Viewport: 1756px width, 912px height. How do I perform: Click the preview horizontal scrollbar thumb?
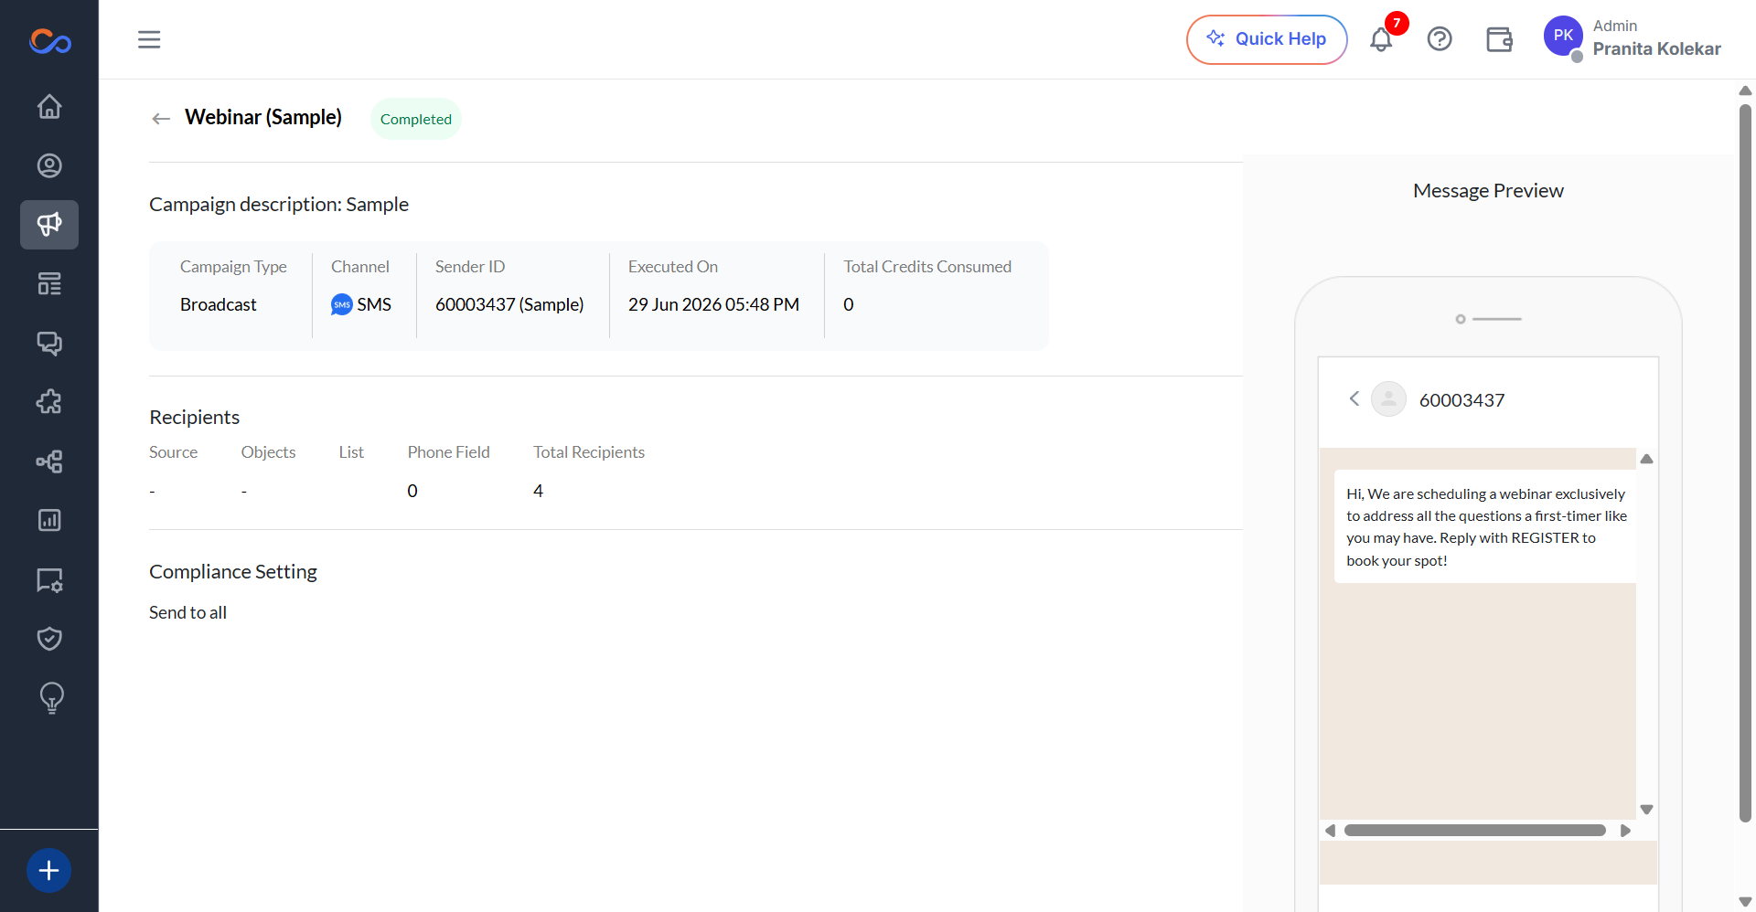pyautogui.click(x=1475, y=831)
